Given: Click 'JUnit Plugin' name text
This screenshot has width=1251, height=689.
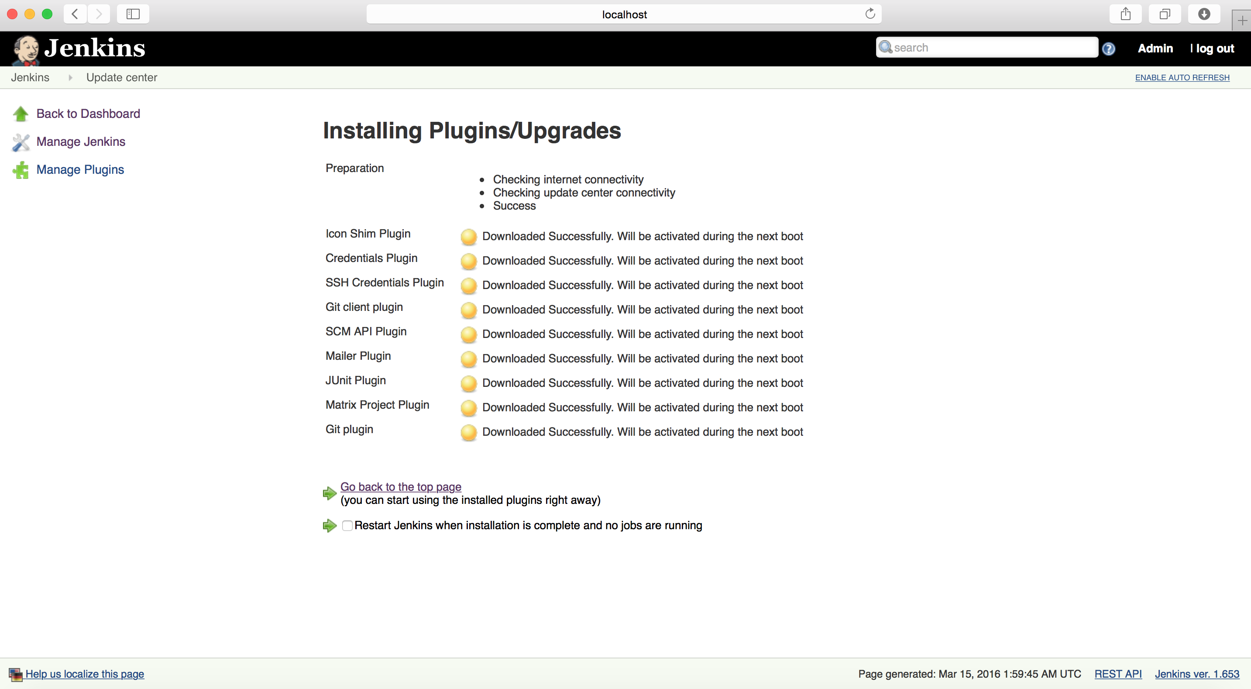Looking at the screenshot, I should pyautogui.click(x=355, y=380).
